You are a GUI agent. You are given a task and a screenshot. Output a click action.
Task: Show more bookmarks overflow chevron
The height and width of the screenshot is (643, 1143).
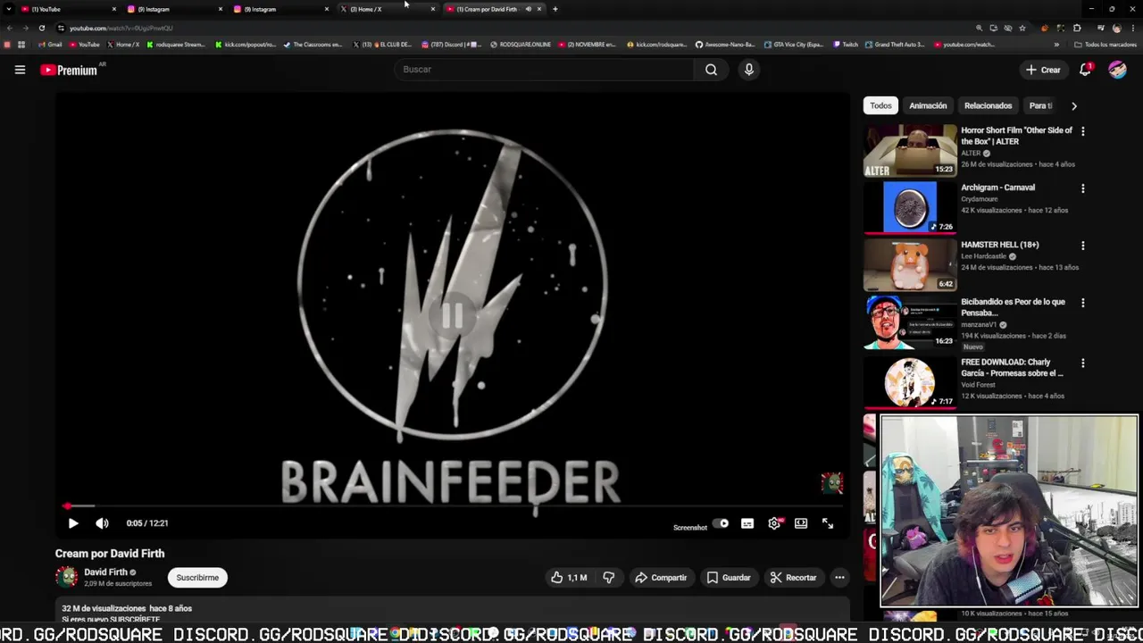[x=1056, y=45]
